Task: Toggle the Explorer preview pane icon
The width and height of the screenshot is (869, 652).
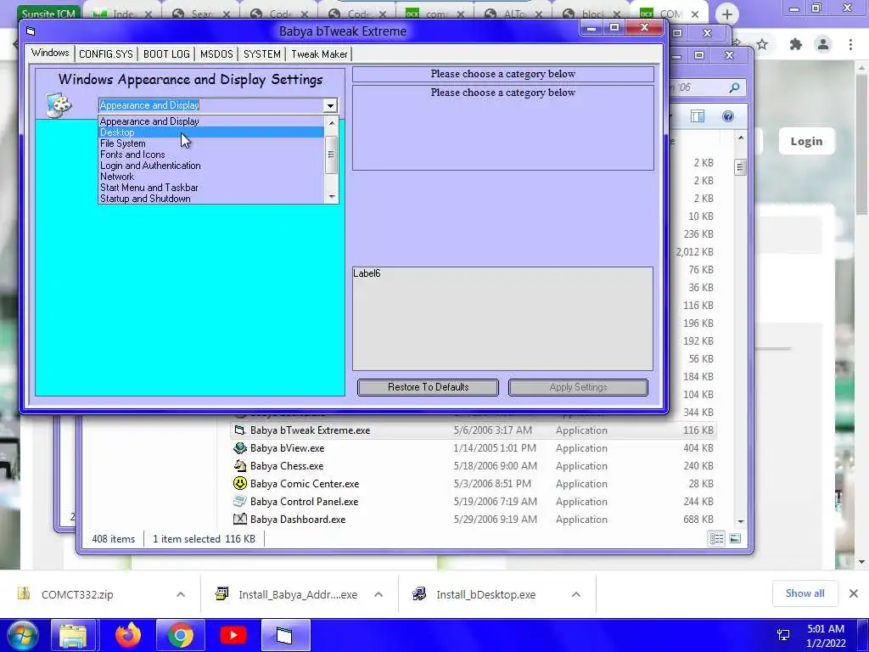Action: pyautogui.click(x=698, y=115)
